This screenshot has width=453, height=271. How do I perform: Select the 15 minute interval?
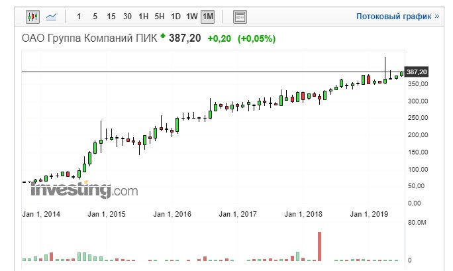(111, 17)
